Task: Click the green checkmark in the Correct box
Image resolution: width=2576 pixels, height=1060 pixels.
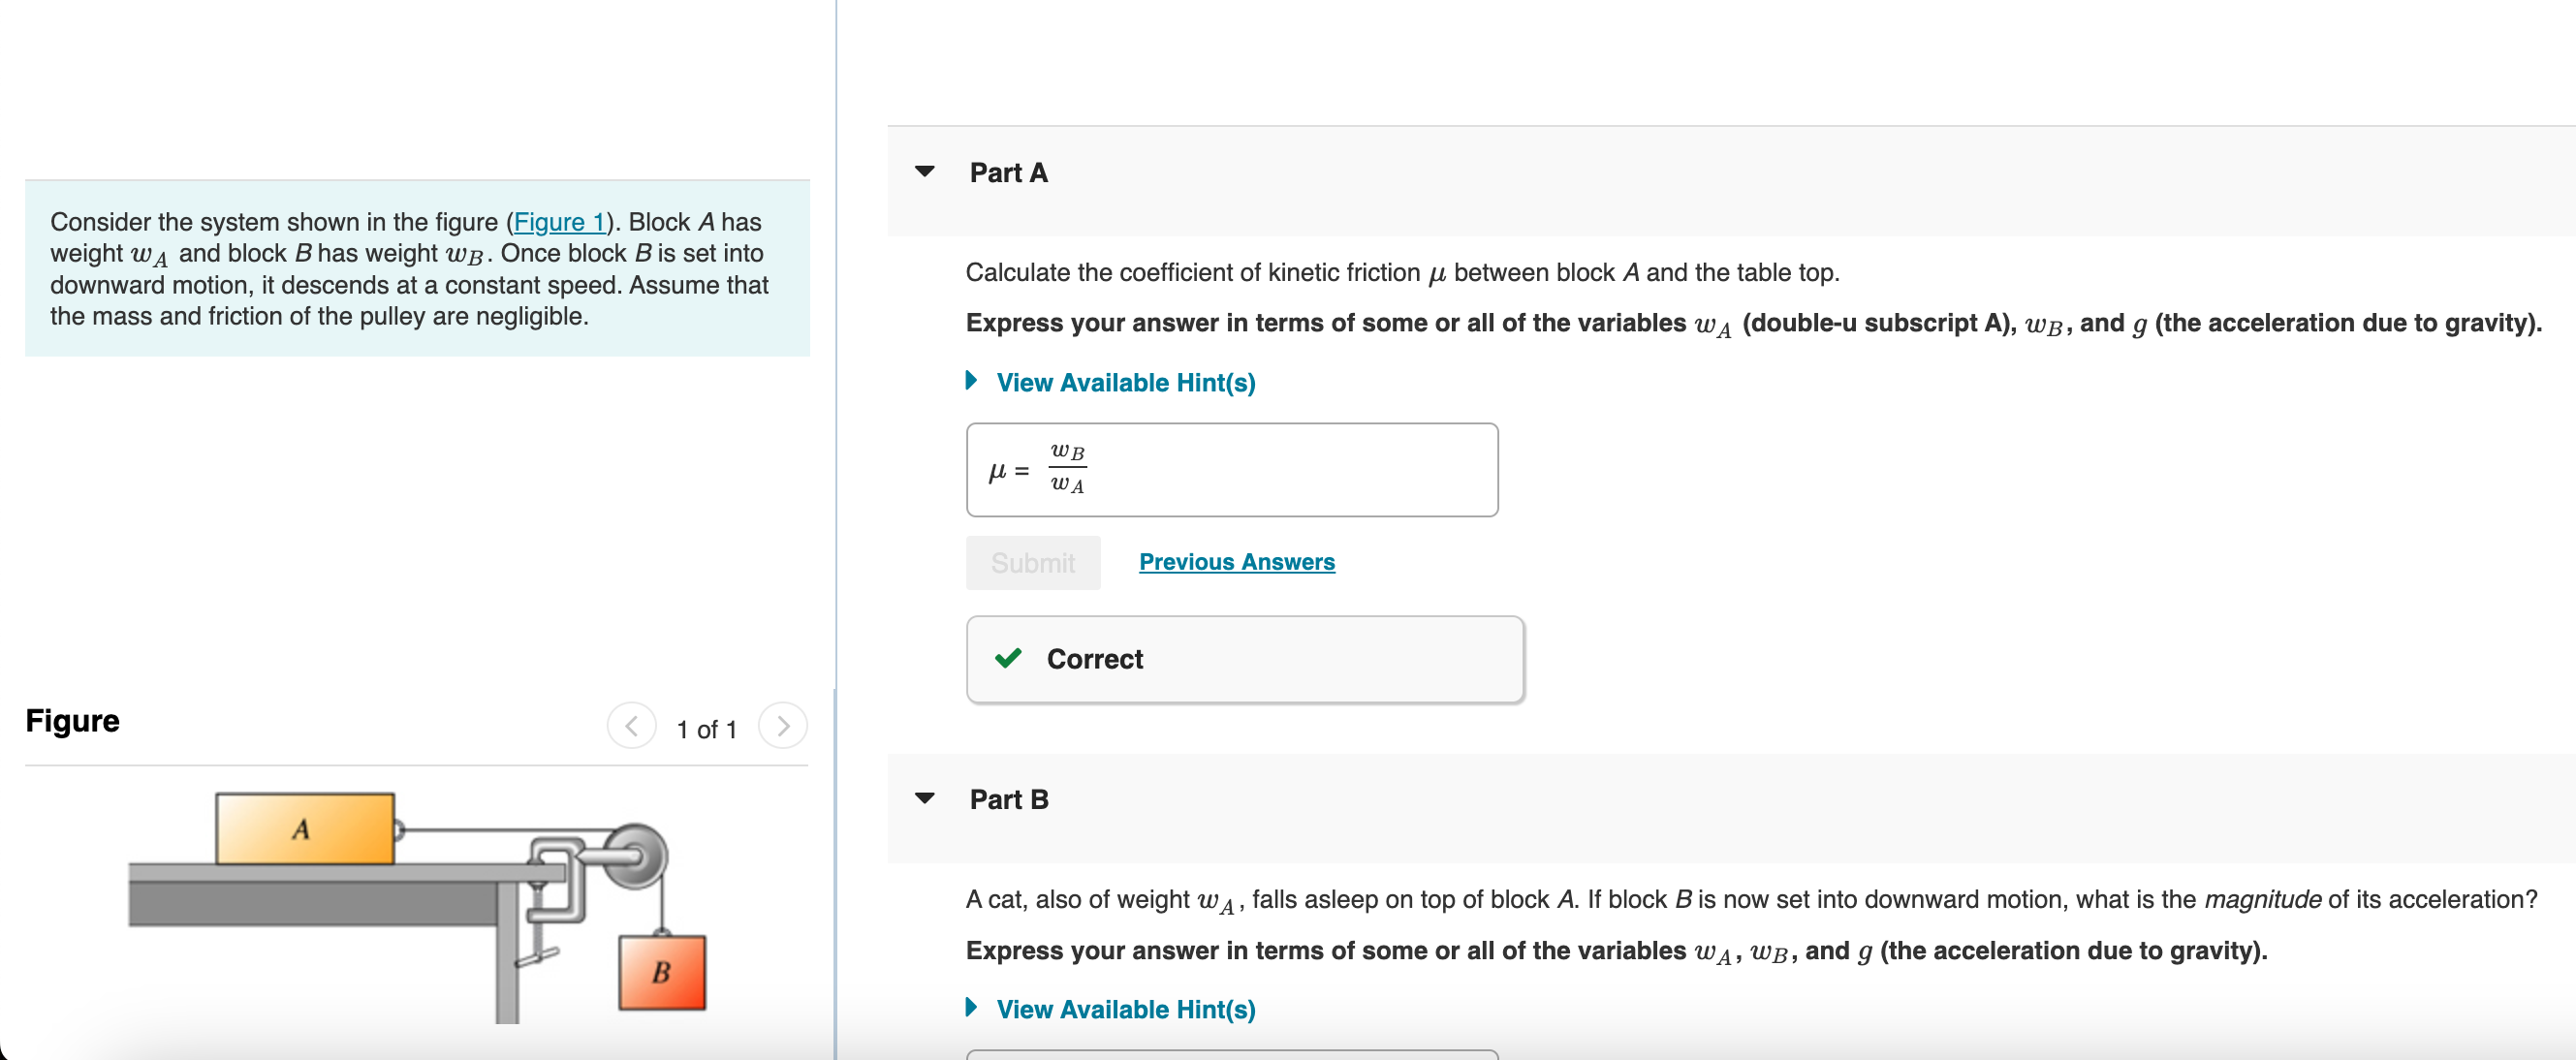Action: click(x=1008, y=659)
